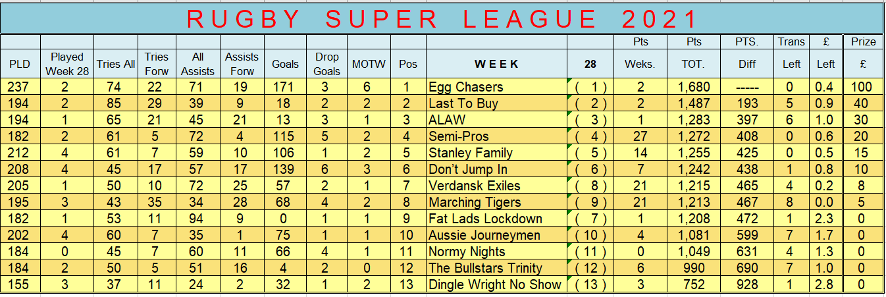Click the PLD column header
Viewport: 886px width, 297px height.
[20, 64]
